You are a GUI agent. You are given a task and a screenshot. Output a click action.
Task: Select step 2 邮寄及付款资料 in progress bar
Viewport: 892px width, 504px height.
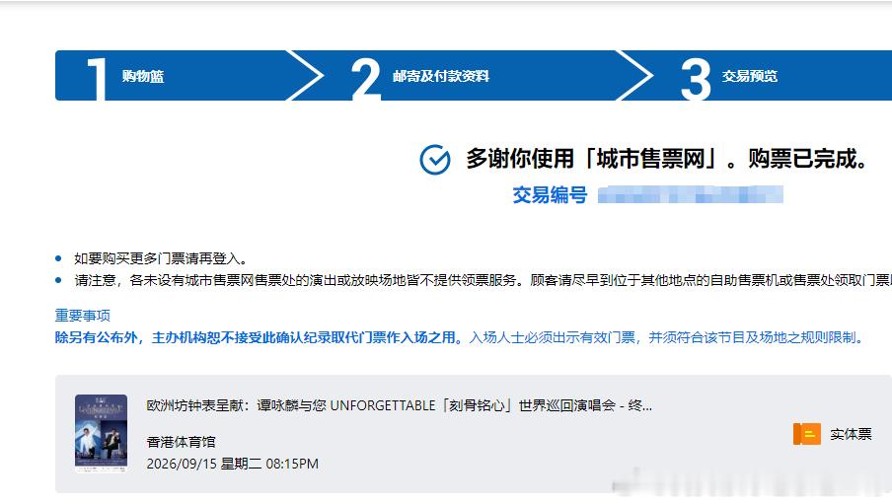(473, 76)
